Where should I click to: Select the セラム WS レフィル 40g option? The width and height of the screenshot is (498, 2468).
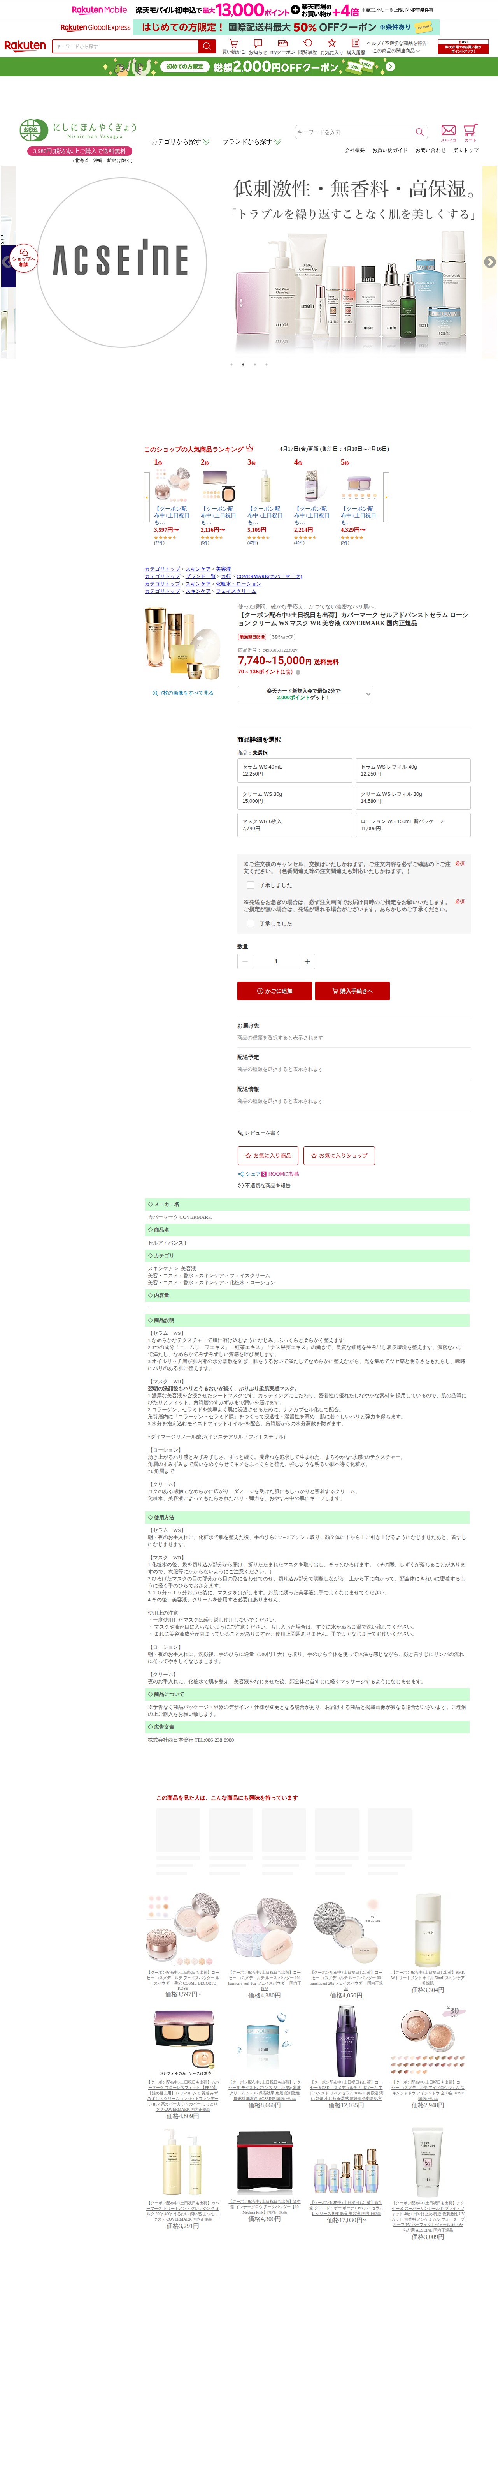414,770
